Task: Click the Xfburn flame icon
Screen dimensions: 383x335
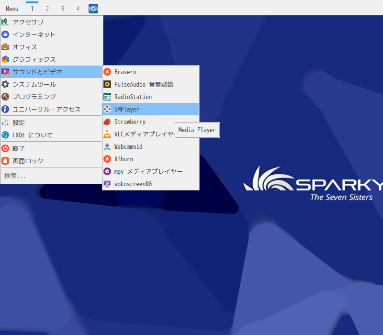Action: [107, 159]
